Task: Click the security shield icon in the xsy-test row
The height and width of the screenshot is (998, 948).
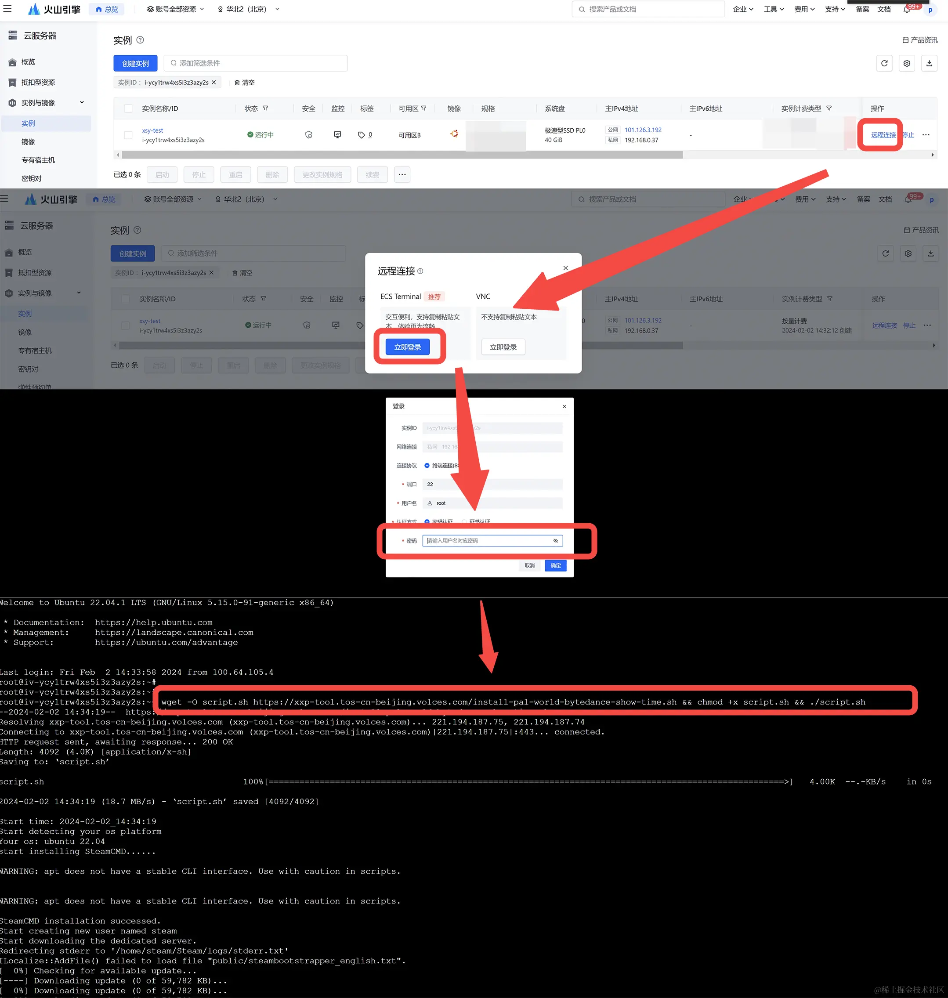Action: pyautogui.click(x=309, y=135)
